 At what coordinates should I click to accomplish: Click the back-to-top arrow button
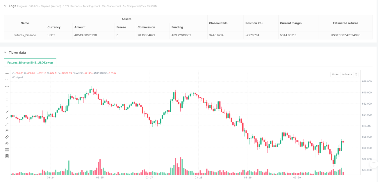pos(374,164)
